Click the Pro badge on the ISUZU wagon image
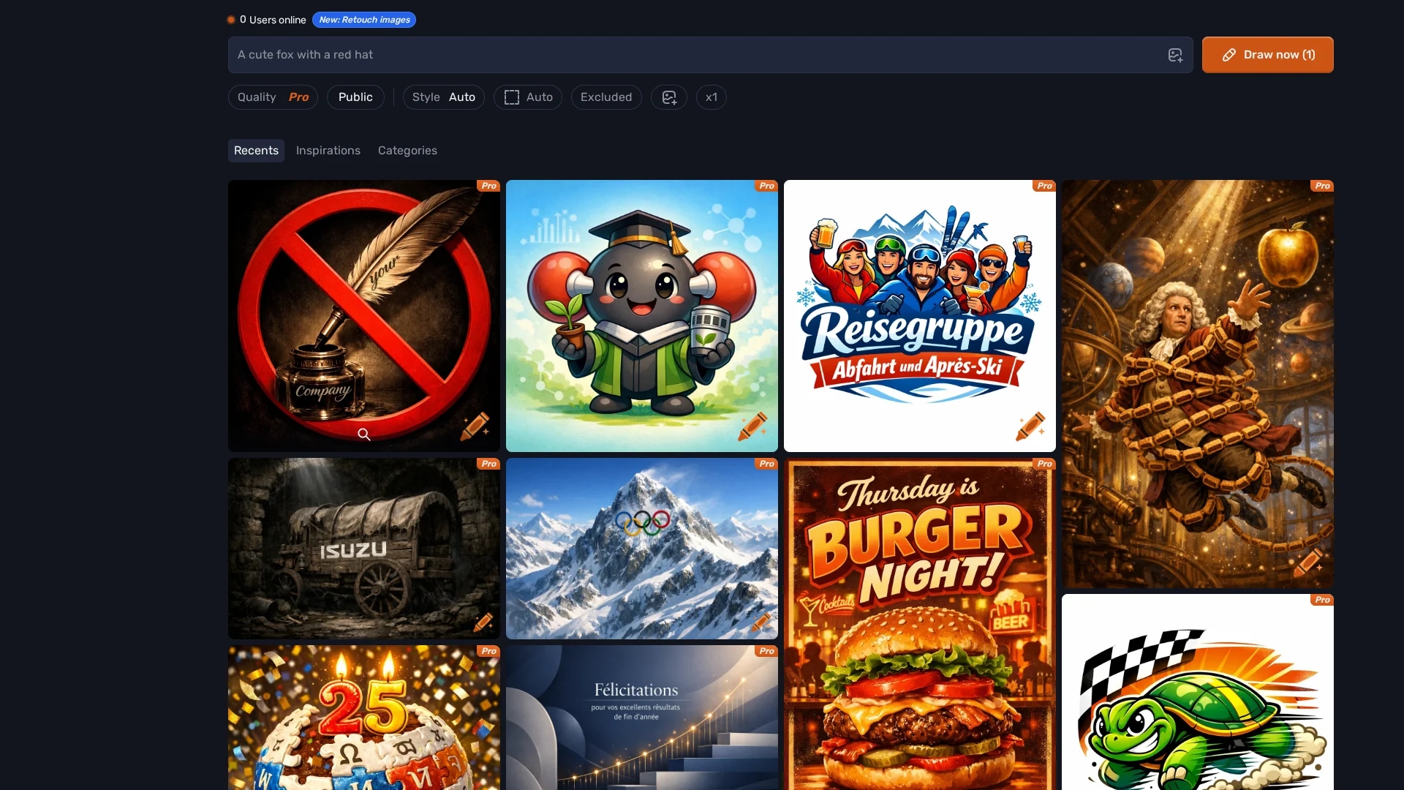Image resolution: width=1404 pixels, height=790 pixels. pyautogui.click(x=489, y=464)
